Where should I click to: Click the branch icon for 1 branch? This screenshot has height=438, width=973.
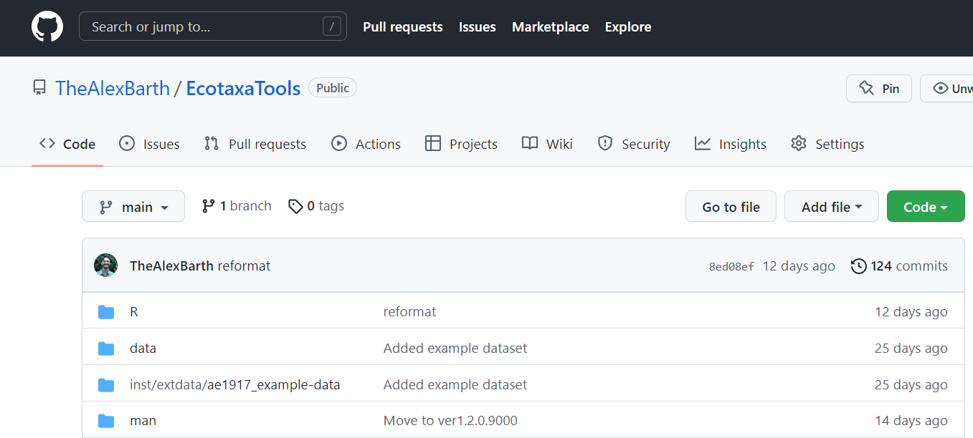209,206
